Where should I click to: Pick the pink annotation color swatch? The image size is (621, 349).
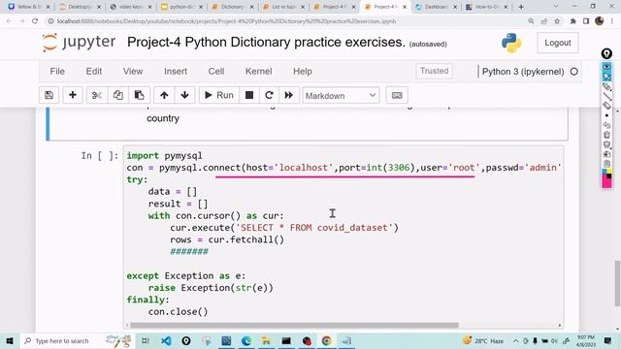click(x=606, y=182)
